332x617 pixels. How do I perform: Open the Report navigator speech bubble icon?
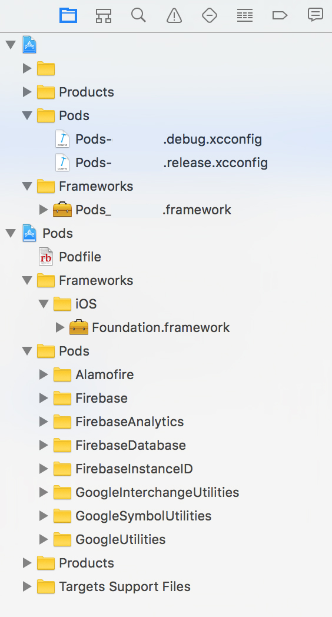(x=315, y=15)
